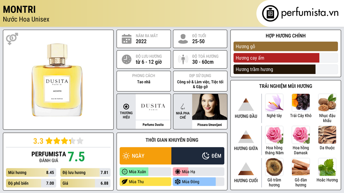Click the last grey rating star
344x193 pixels.
point(80,141)
